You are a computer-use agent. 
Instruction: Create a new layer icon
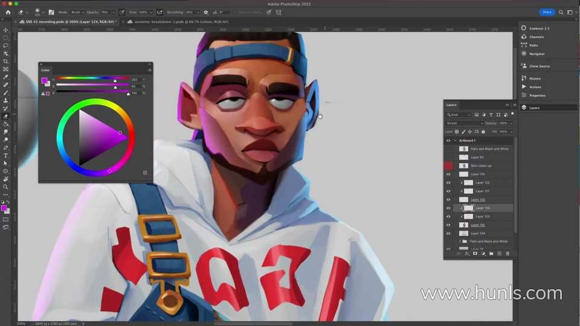click(500, 254)
